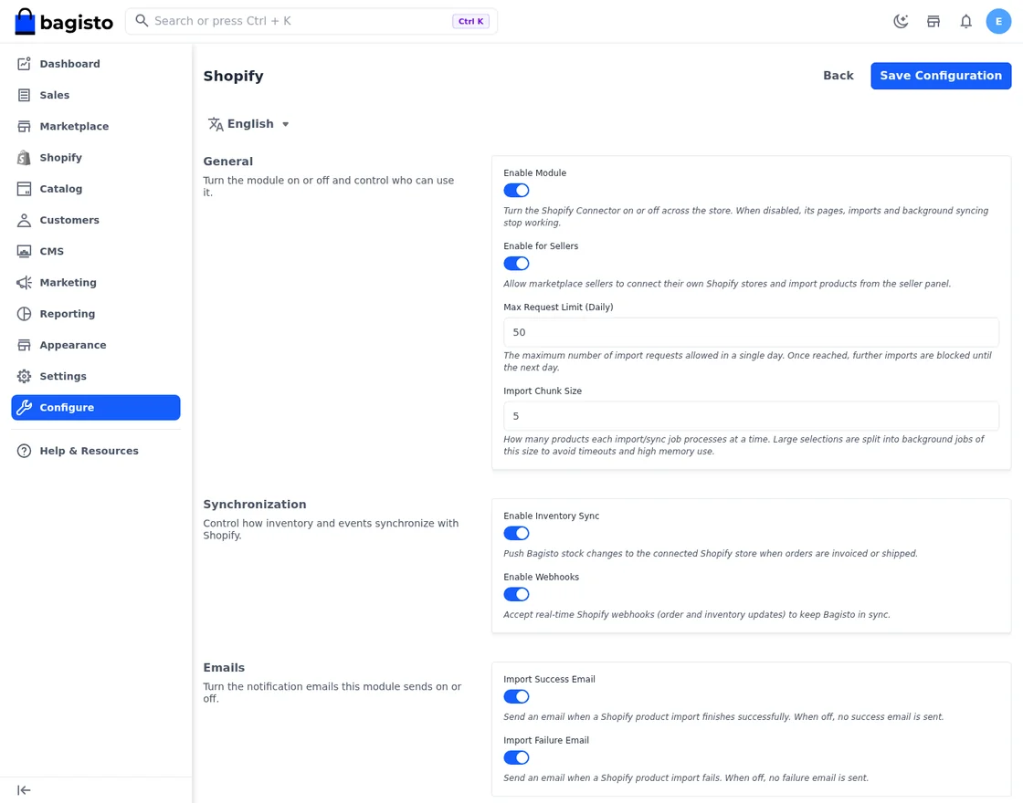Open Customers menu item

click(x=96, y=220)
